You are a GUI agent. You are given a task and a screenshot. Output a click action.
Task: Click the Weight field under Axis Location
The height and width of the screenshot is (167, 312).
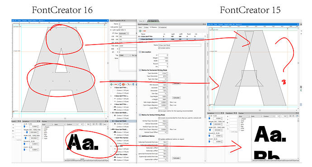point(163,58)
